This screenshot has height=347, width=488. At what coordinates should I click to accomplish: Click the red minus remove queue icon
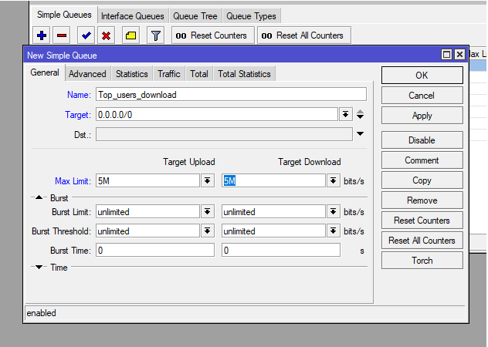[x=63, y=35]
